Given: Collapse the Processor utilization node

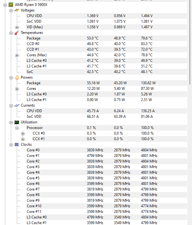Looking at the screenshot, I should point(17,128).
